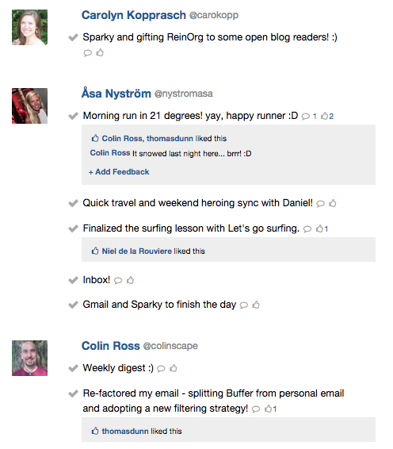Toggle the checkmark beside Weekly digest
Viewport: 393px width, 449px height.
[x=73, y=368]
